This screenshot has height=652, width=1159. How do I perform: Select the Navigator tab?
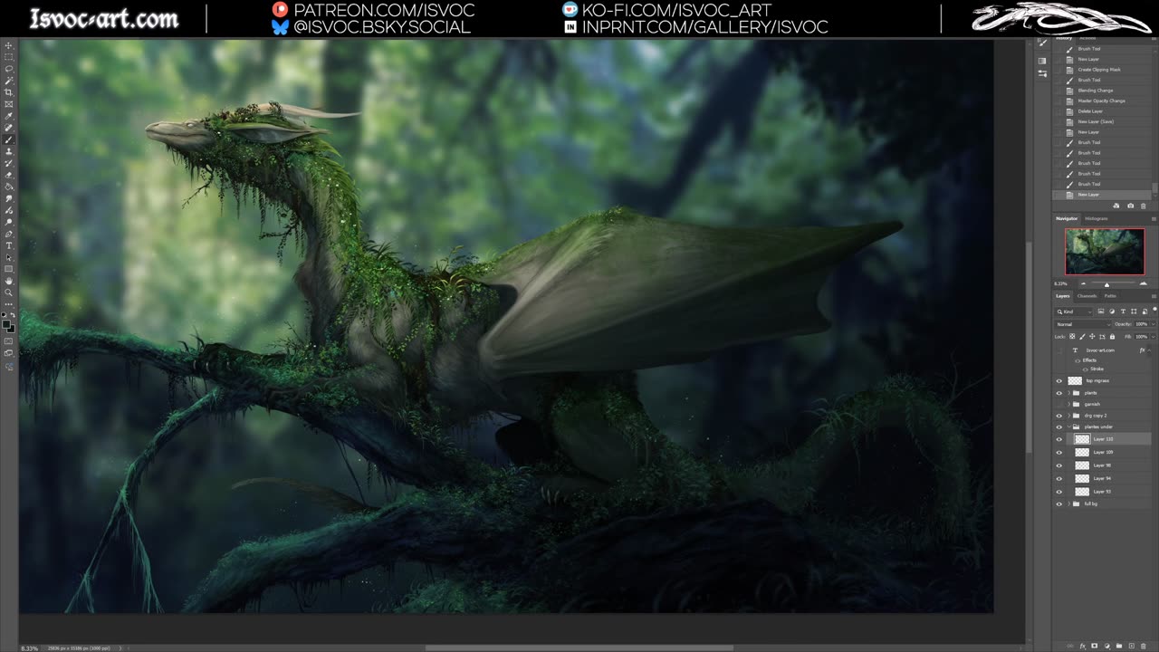click(x=1067, y=218)
